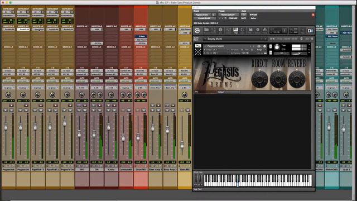Click the Multi Rack aux gear icon
Image resolution: width=357 pixels, height=201 pixels.
[x=301, y=39]
